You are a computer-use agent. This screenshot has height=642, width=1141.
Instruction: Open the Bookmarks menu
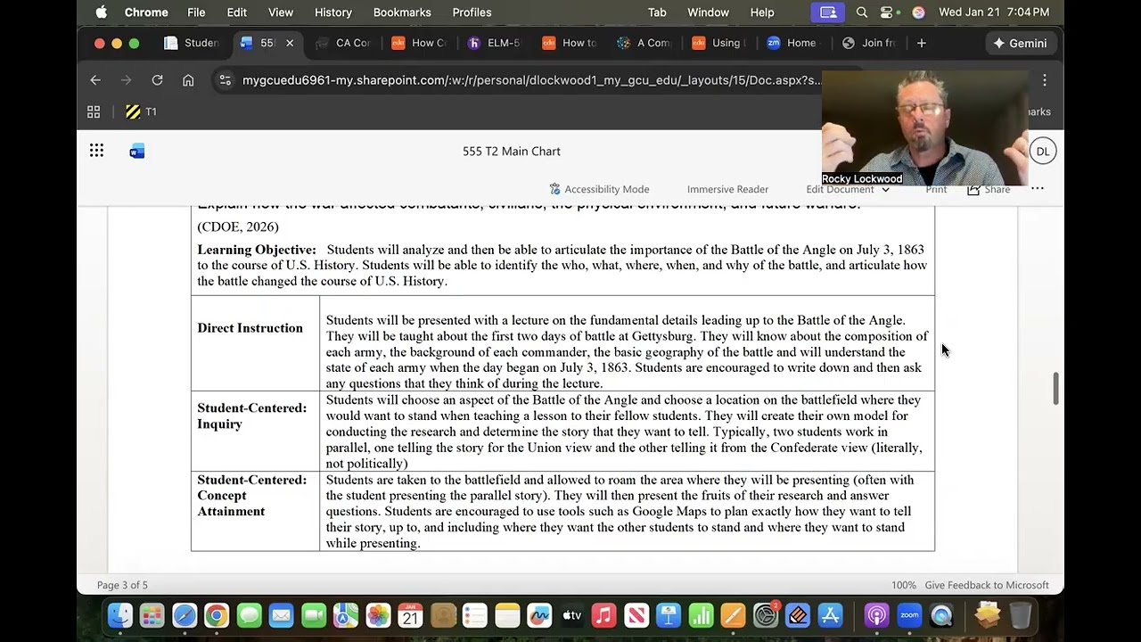[x=402, y=12]
